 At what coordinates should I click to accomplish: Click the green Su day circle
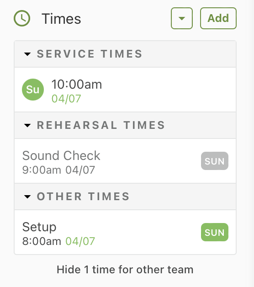tap(33, 90)
